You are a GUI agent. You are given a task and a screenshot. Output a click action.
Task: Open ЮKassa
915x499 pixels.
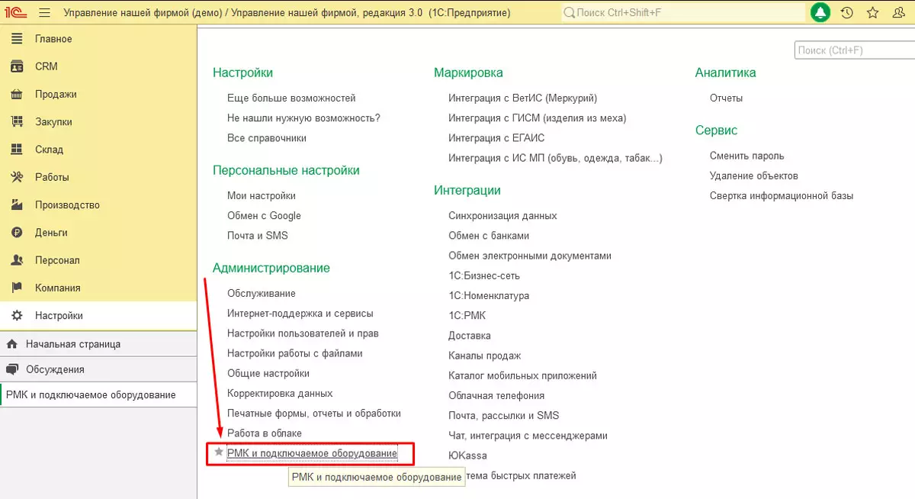(x=467, y=456)
